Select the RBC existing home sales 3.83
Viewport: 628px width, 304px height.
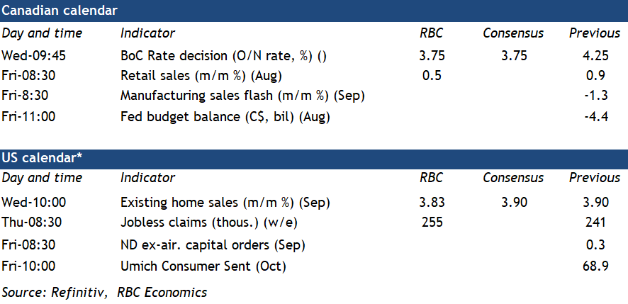pyautogui.click(x=430, y=203)
